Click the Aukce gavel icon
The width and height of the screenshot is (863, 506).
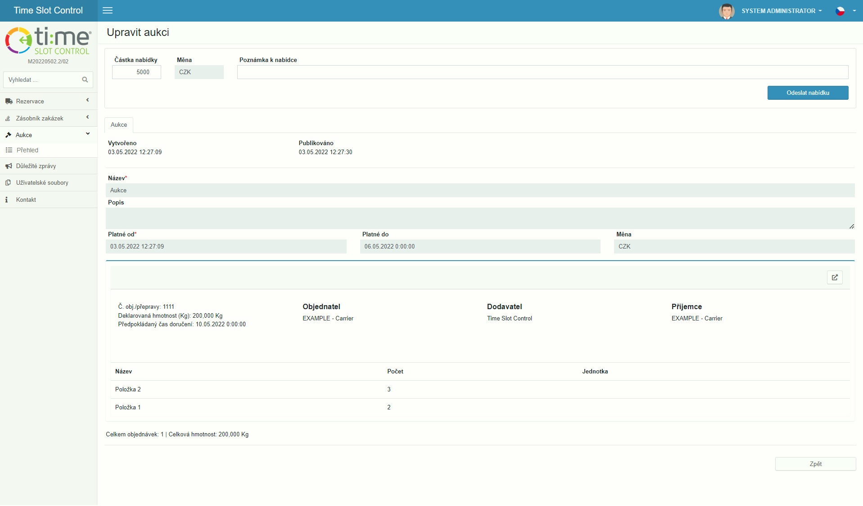click(x=8, y=135)
